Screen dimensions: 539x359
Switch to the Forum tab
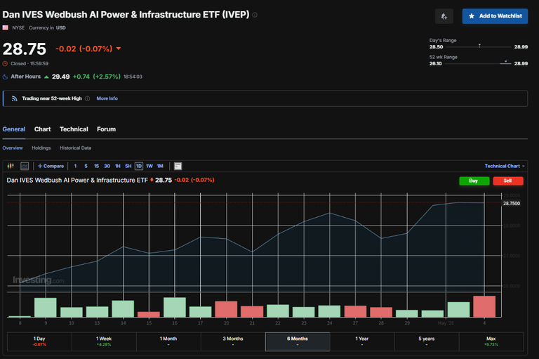(x=106, y=129)
